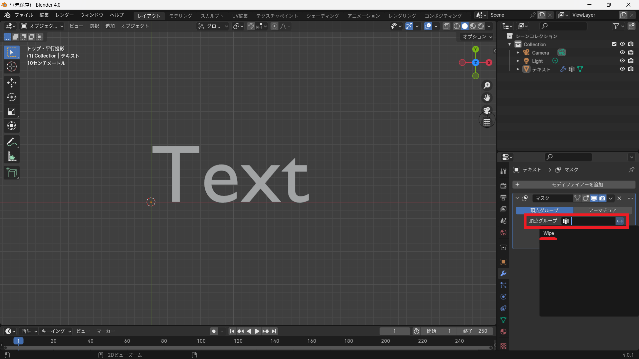639x359 pixels.
Task: Select the Scale tool
Action: 12,112
